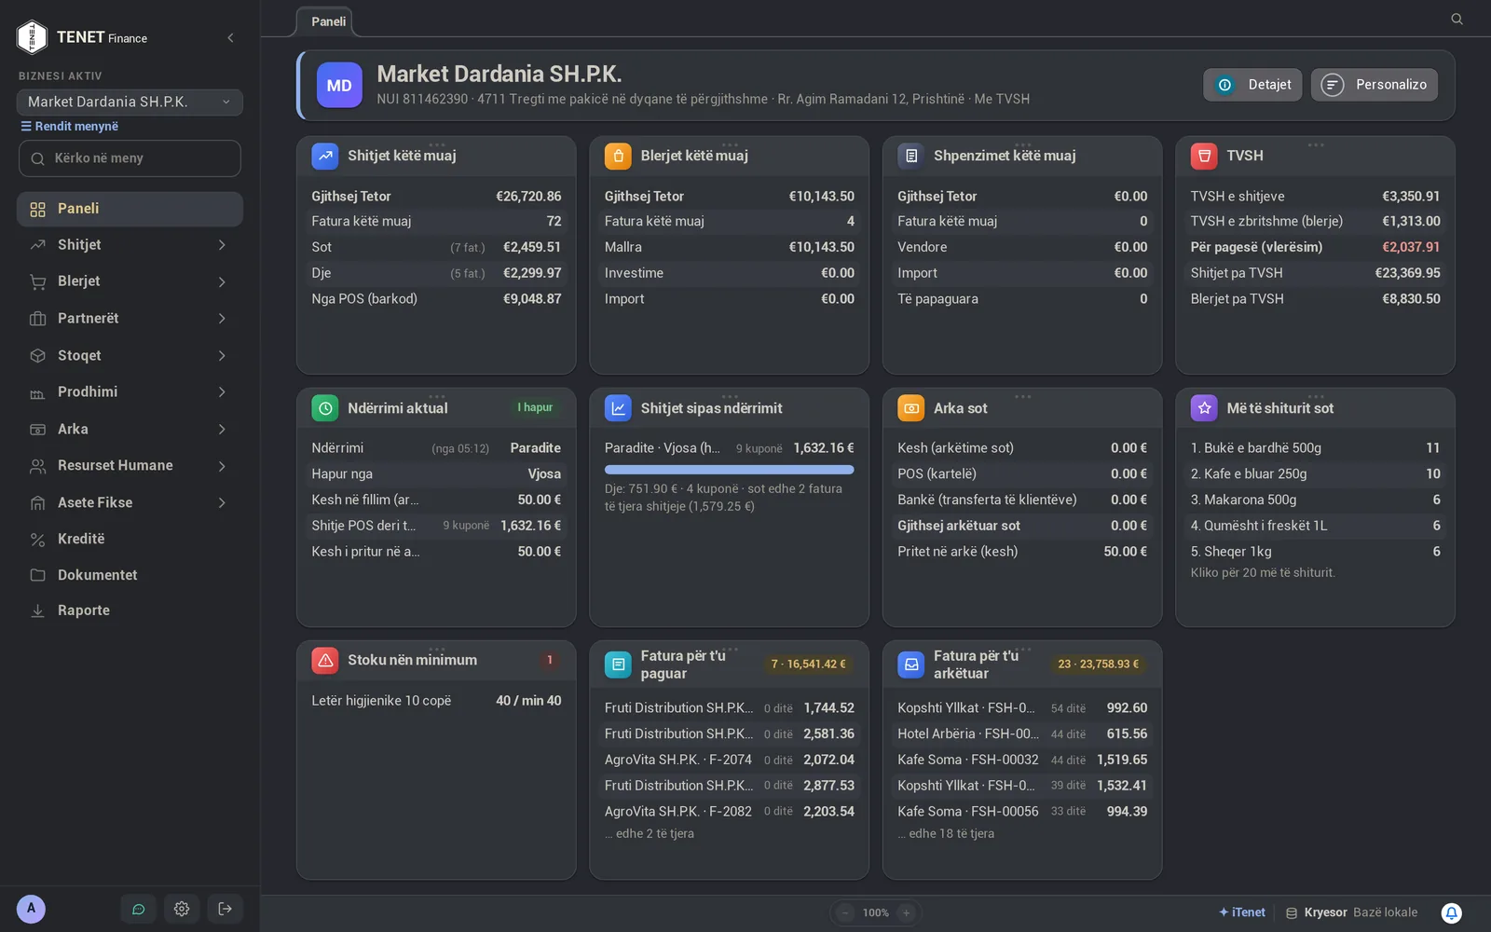Click the TENET logo icon
The image size is (1491, 932).
click(32, 37)
